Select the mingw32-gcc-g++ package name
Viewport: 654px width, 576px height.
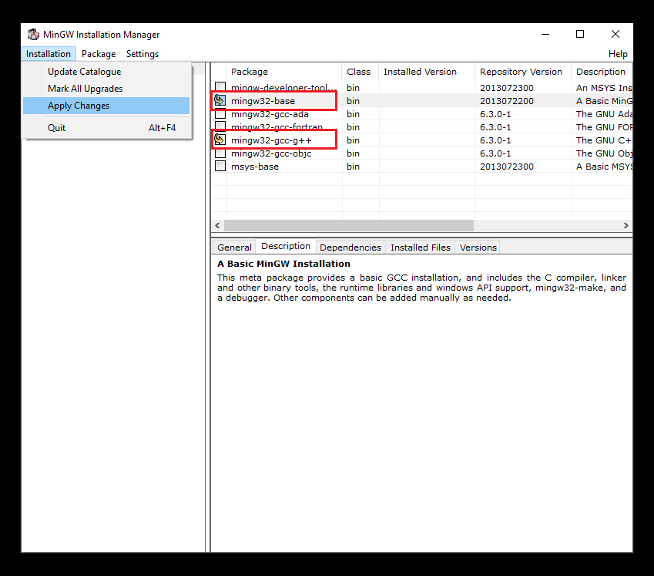point(271,140)
